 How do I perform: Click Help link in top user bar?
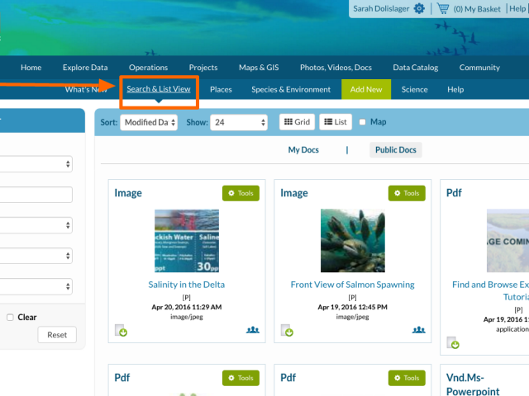[x=517, y=8]
